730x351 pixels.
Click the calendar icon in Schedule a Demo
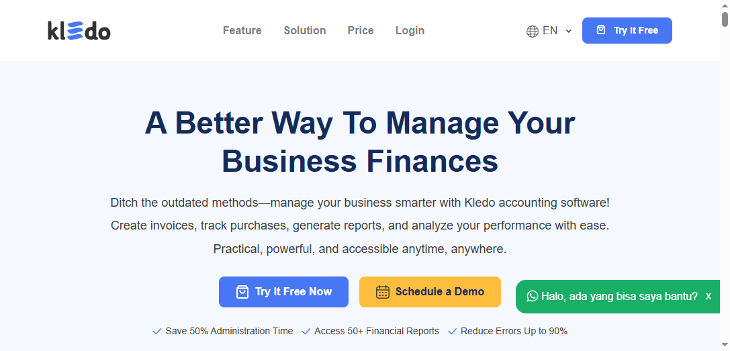click(383, 292)
